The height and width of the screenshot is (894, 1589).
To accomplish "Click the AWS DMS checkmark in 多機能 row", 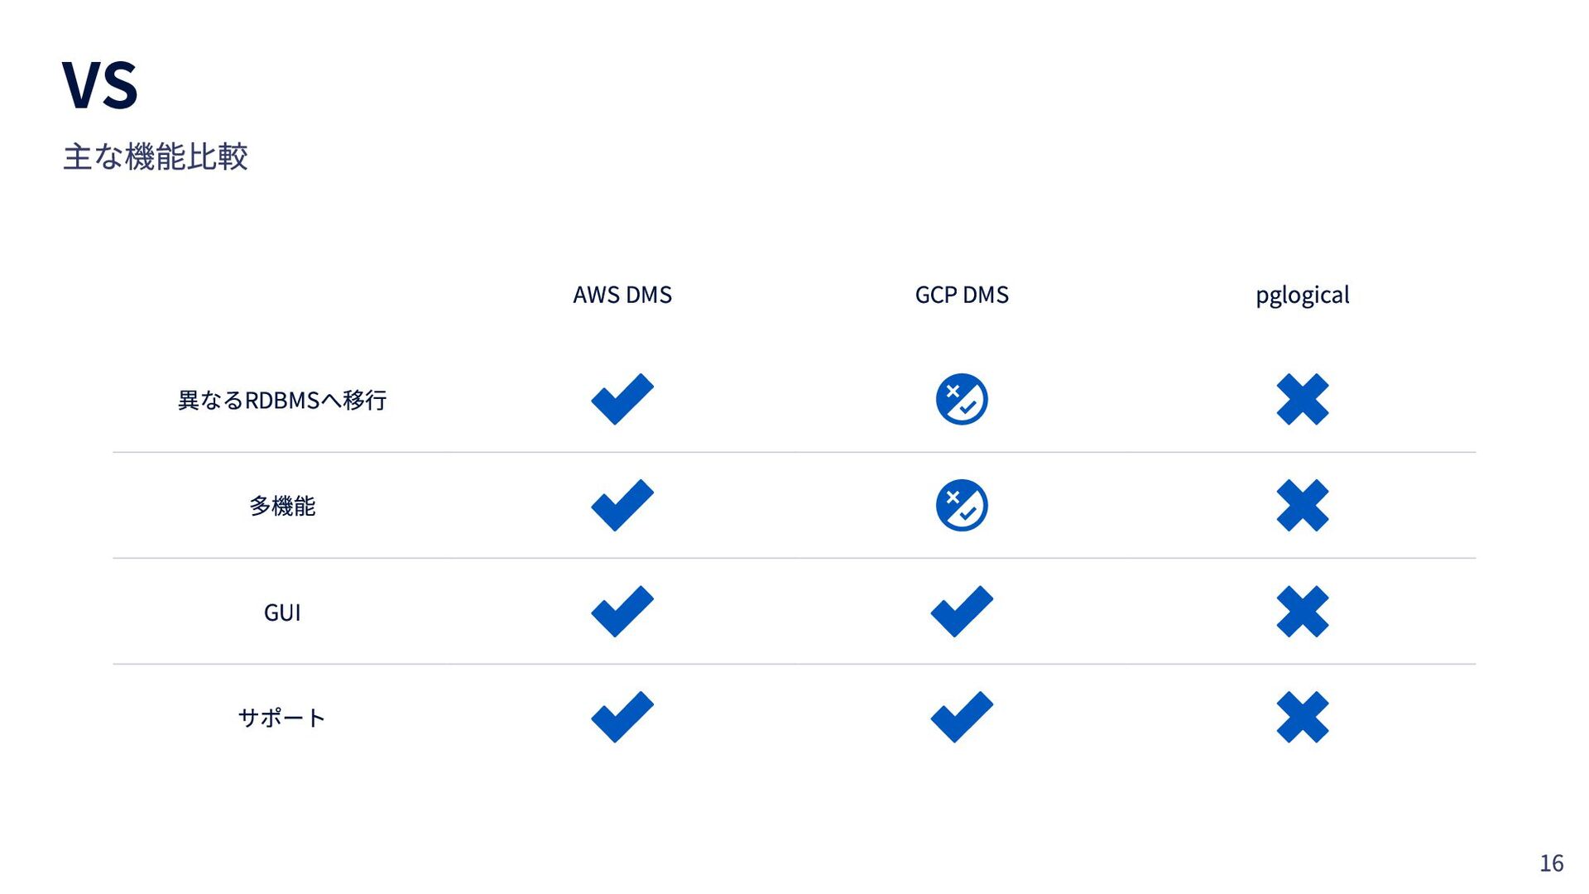I will [622, 505].
